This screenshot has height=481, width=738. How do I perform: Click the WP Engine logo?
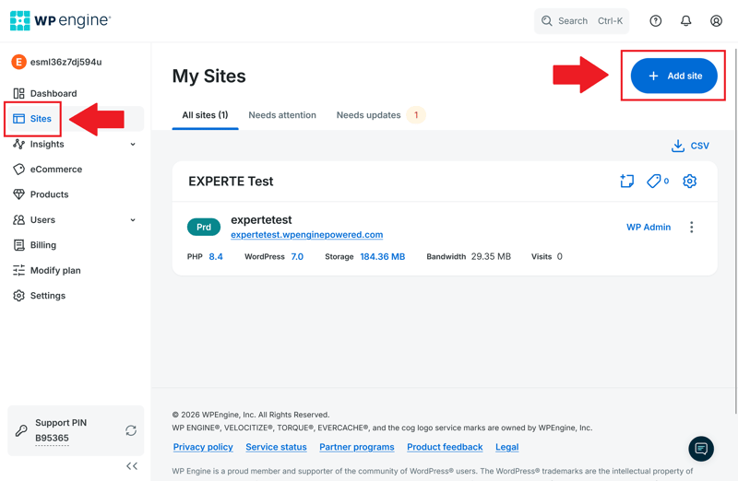click(x=60, y=20)
